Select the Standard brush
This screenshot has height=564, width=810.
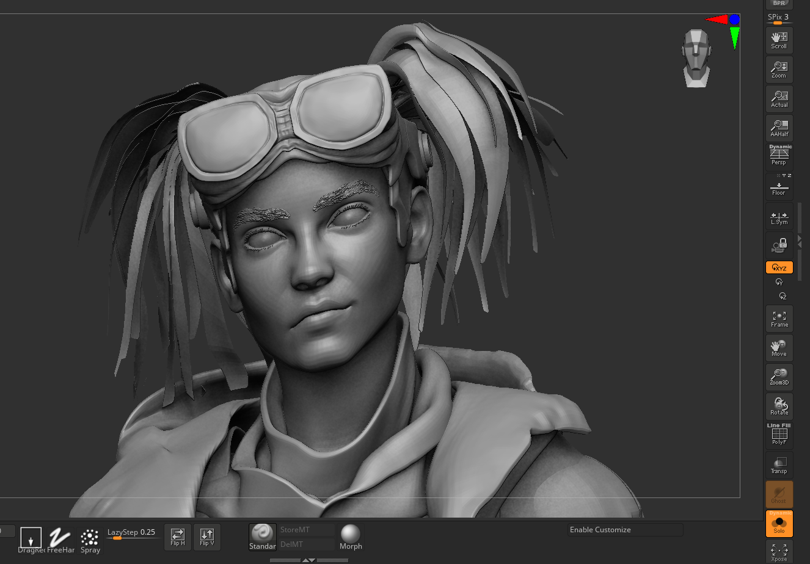(x=262, y=537)
